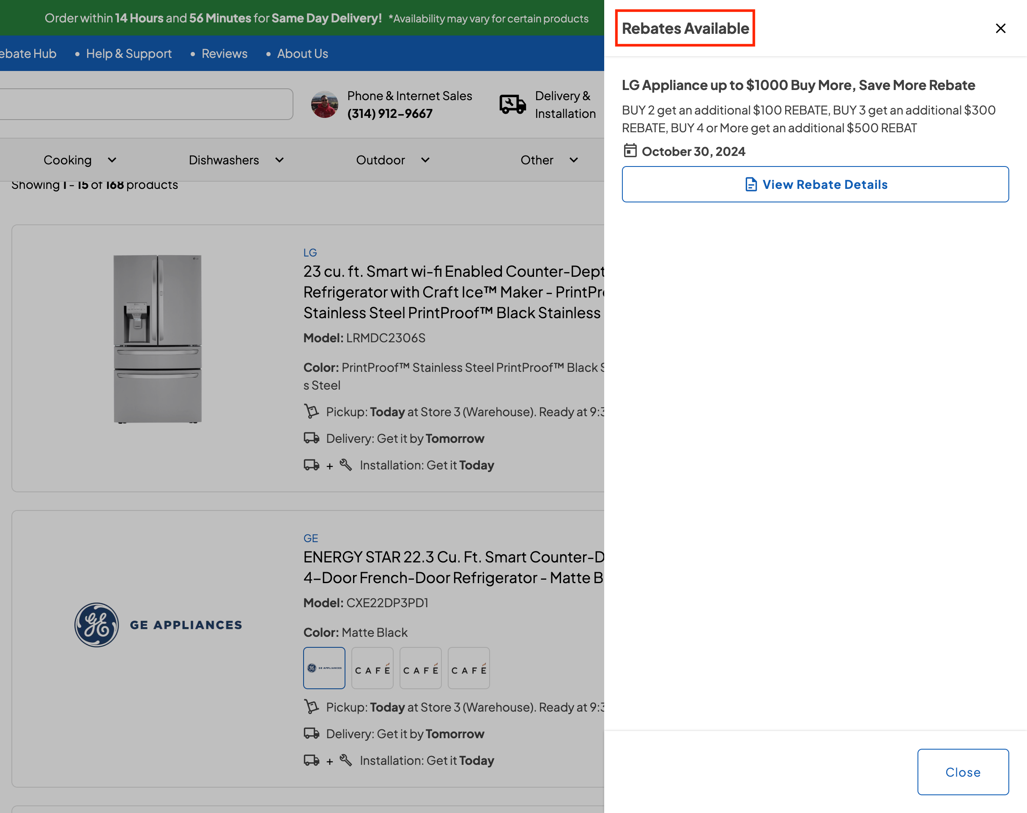Click the Cooking dropdown chevron arrow
1027x813 pixels.
click(x=112, y=160)
